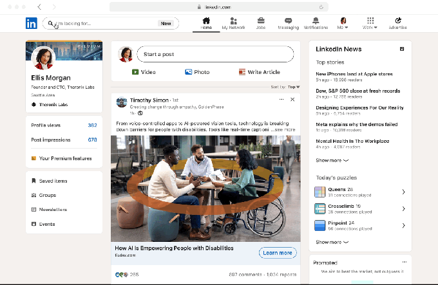Open My Network icon
Viewport: 438px width, 285px height.
[x=233, y=21]
